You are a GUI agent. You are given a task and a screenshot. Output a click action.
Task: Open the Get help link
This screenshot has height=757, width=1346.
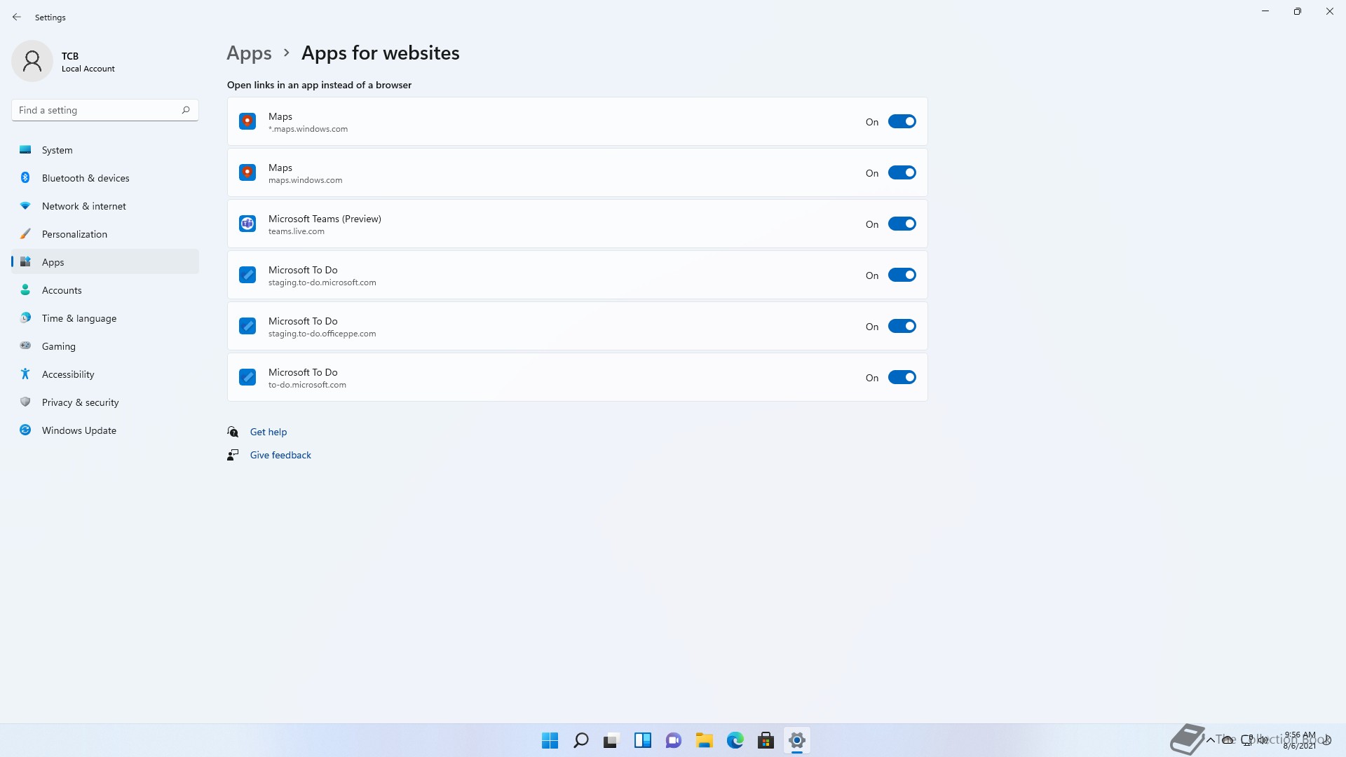tap(268, 432)
